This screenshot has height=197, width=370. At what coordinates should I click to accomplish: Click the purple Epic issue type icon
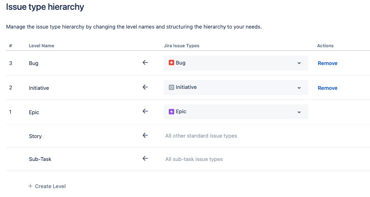(x=171, y=111)
